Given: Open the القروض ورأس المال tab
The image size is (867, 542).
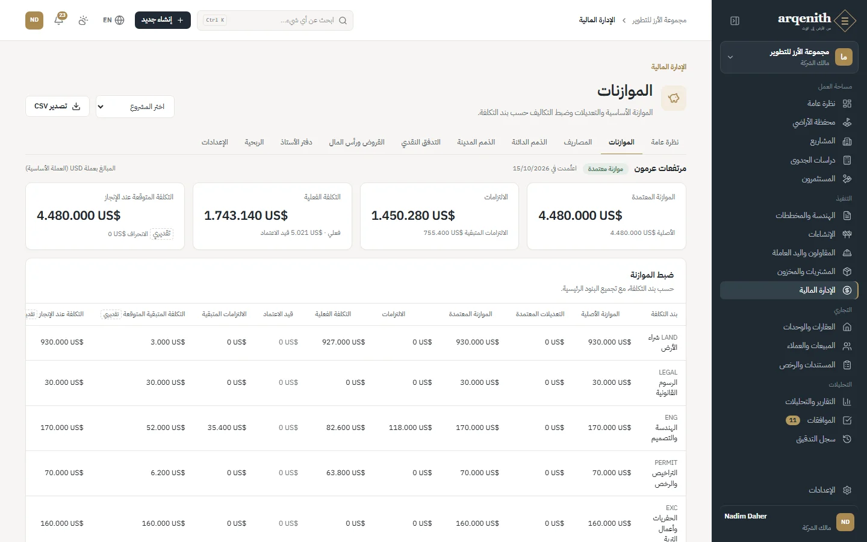Looking at the screenshot, I should point(356,142).
